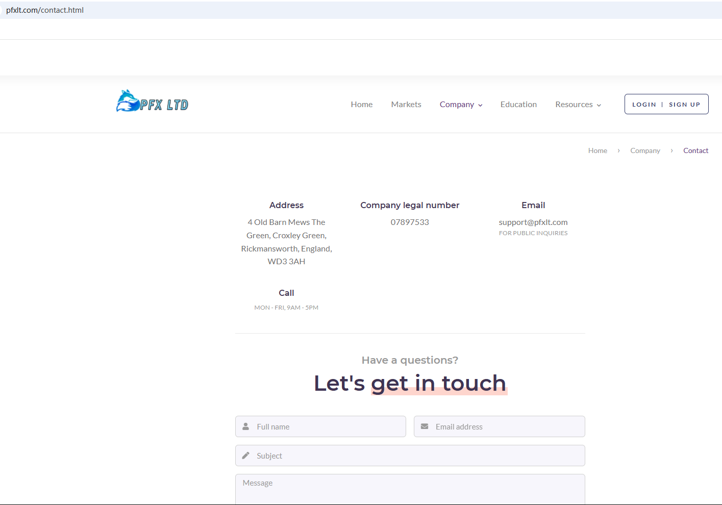Click the person icon in Full name field
This screenshot has height=505, width=722.
tap(246, 426)
